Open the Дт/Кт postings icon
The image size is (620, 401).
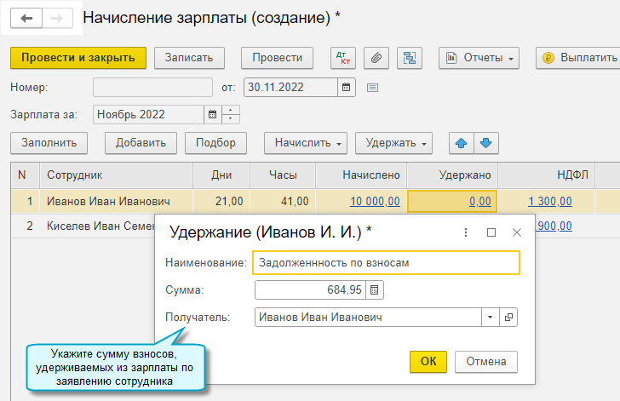[x=344, y=58]
